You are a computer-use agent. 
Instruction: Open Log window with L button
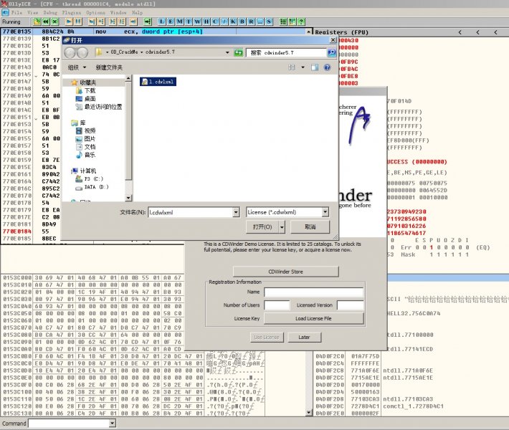tap(161, 21)
